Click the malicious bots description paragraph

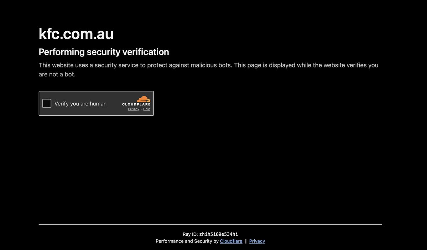[208, 70]
